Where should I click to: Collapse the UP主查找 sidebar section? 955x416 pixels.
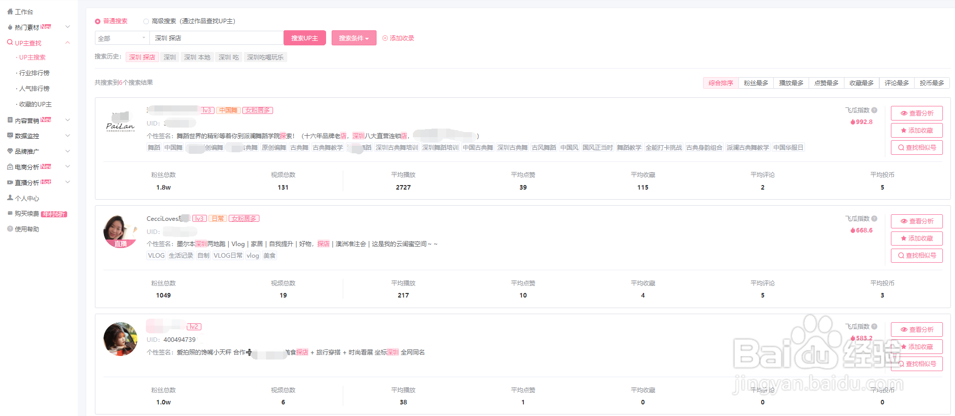point(68,42)
